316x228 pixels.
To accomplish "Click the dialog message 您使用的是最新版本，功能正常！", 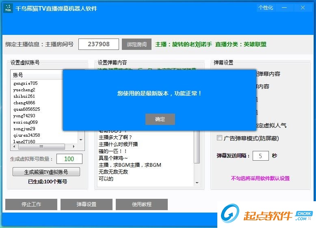I will click(x=159, y=93).
